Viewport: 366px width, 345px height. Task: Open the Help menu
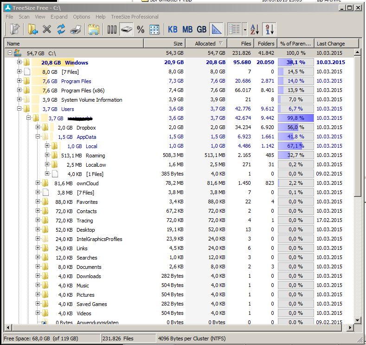click(100, 17)
